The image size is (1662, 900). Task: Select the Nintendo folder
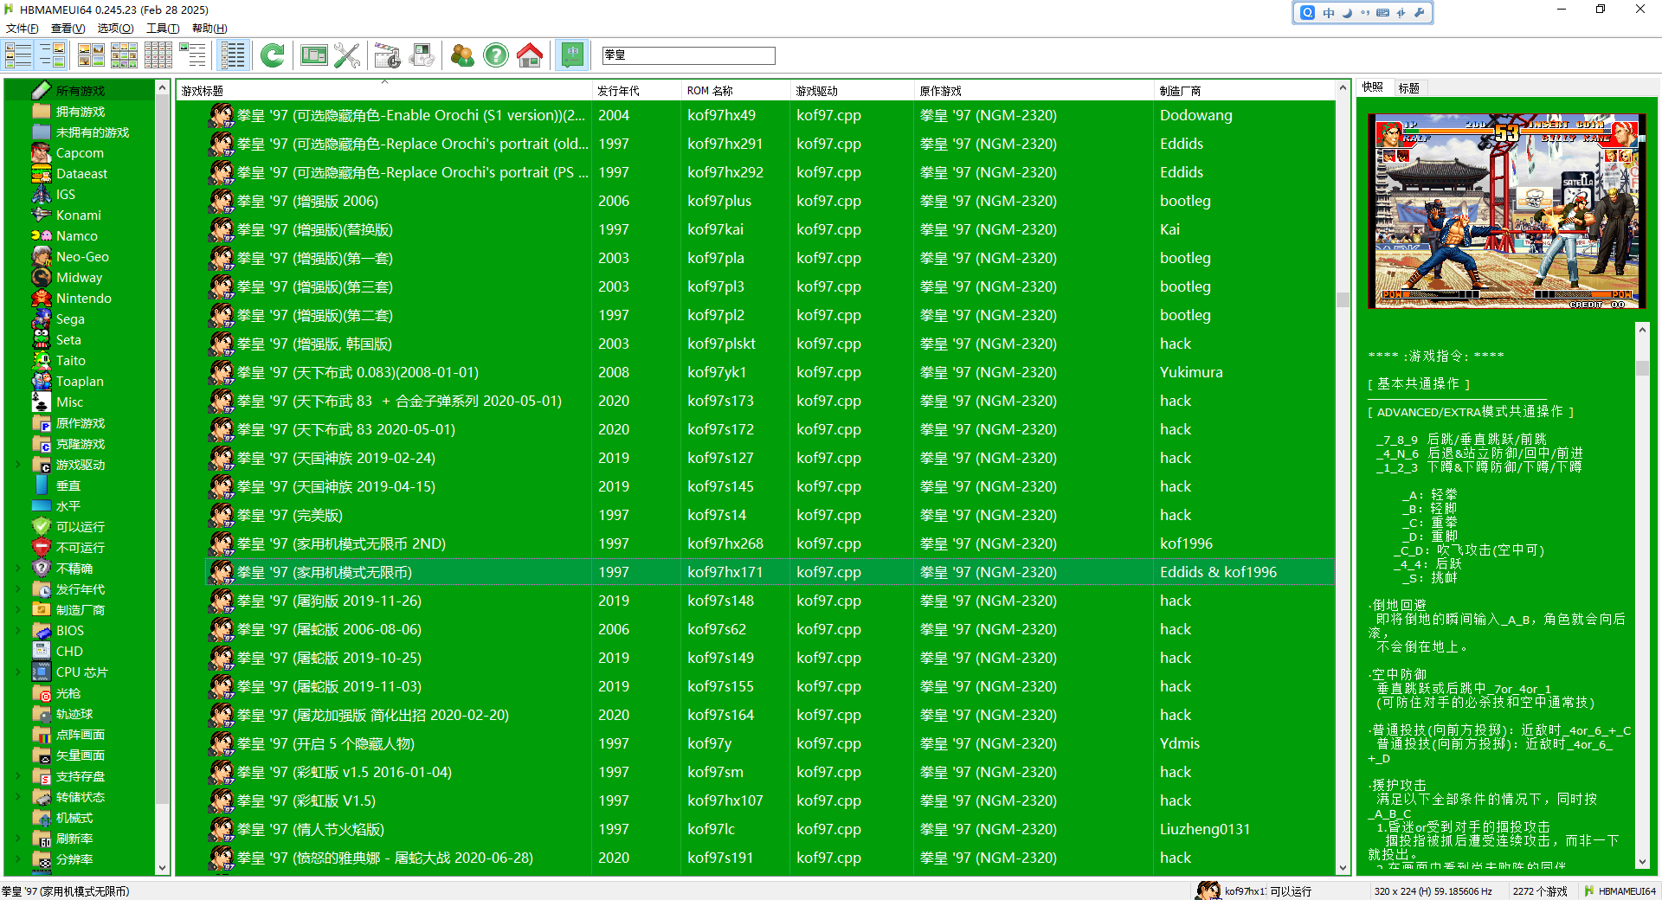click(83, 299)
